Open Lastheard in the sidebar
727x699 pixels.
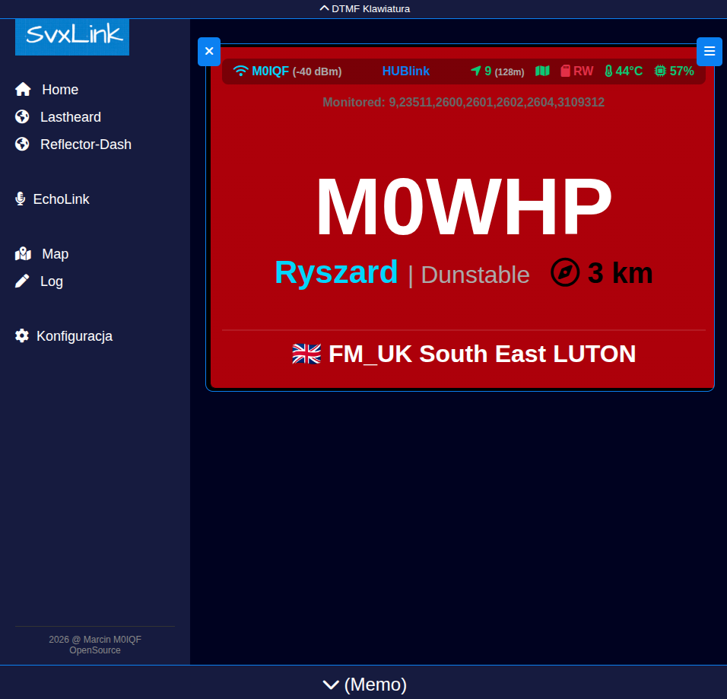tap(70, 117)
